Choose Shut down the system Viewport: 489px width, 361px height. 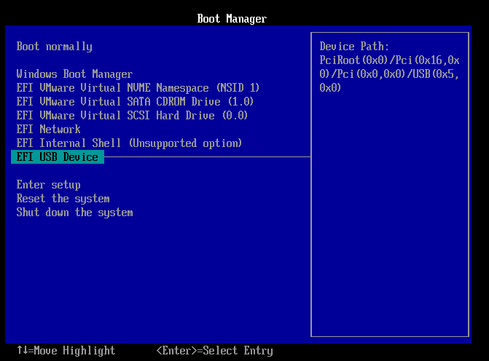pyautogui.click(x=74, y=213)
